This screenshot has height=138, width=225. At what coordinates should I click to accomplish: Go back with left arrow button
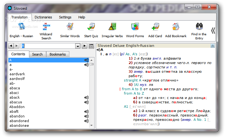pos(11,46)
